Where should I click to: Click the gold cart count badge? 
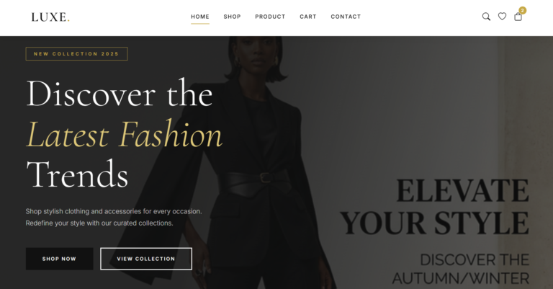[522, 11]
